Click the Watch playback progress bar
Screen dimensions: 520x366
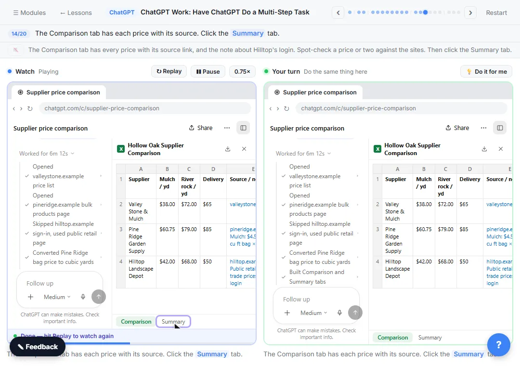coord(131,343)
